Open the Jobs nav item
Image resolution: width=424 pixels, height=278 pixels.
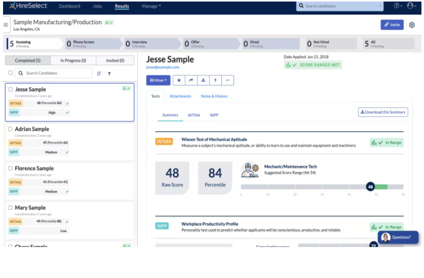coord(97,6)
